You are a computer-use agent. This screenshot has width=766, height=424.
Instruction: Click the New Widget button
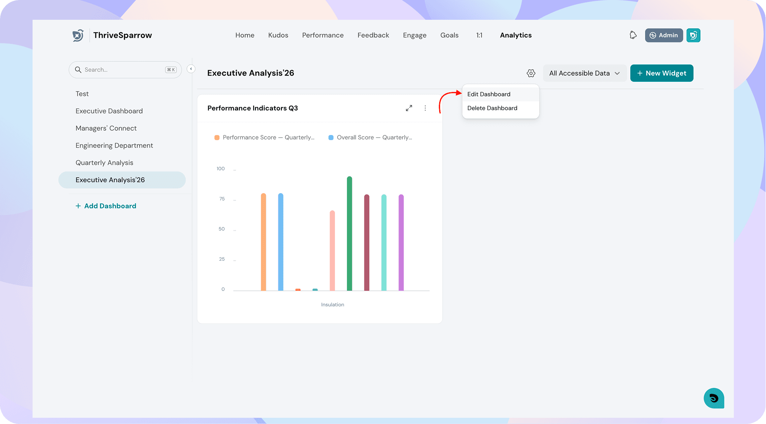[x=662, y=73]
